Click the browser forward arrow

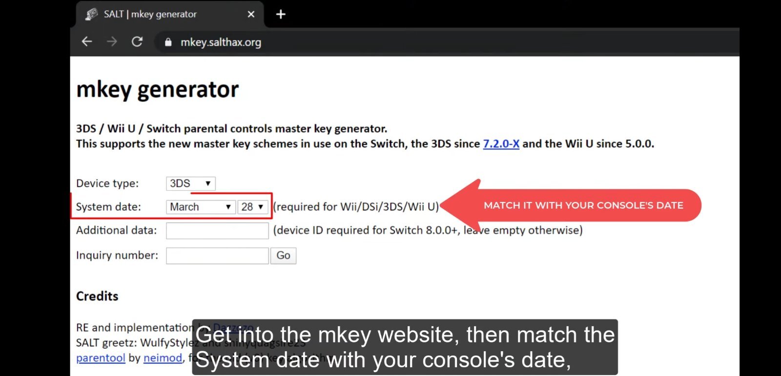112,42
